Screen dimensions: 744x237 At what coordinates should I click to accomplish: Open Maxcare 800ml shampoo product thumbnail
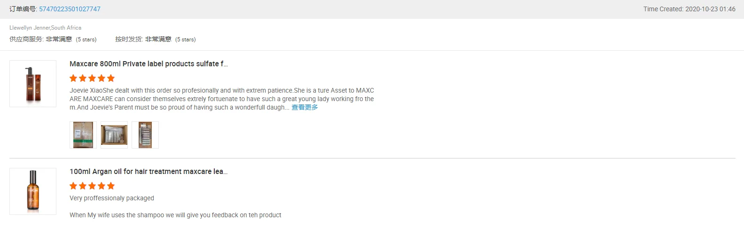coord(33,84)
